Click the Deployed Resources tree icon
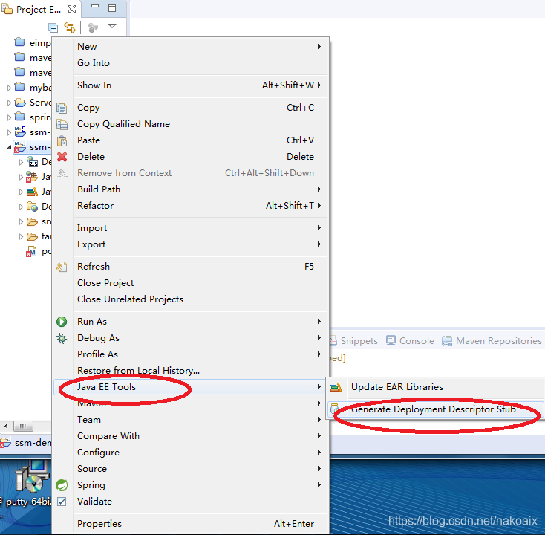 click(x=32, y=207)
